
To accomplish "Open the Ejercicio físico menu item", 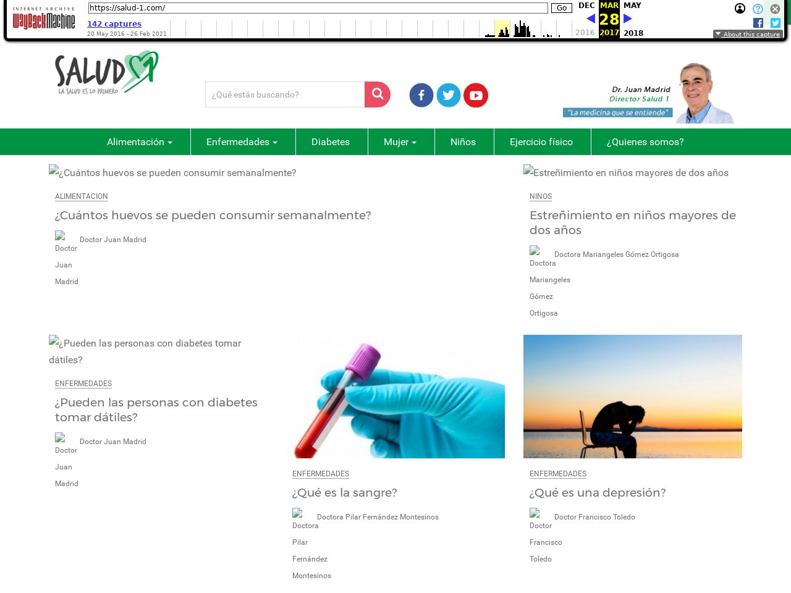I will pos(541,142).
